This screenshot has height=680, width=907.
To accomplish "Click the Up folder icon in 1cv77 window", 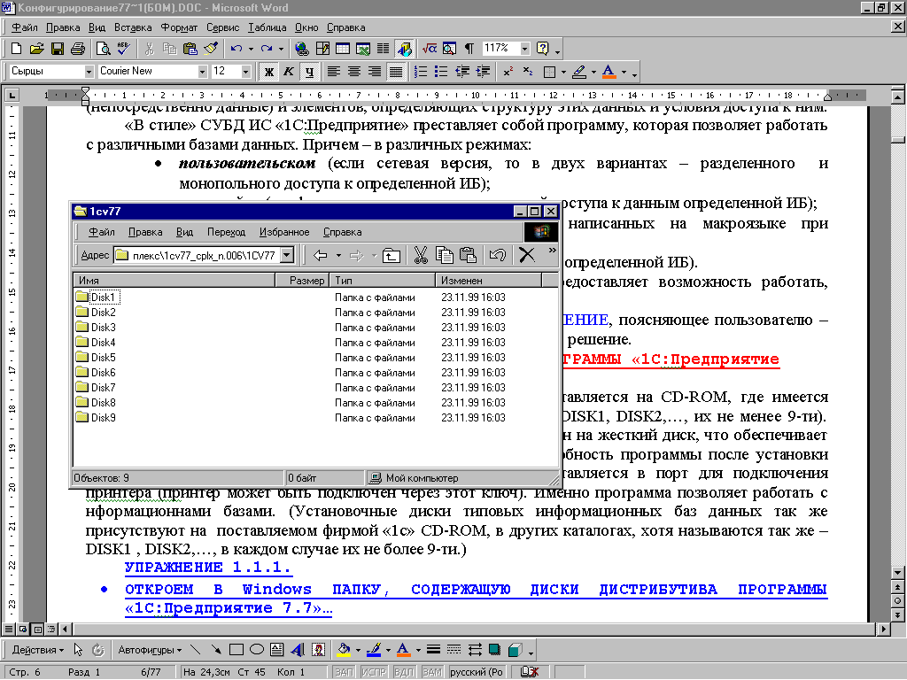I will [x=391, y=255].
